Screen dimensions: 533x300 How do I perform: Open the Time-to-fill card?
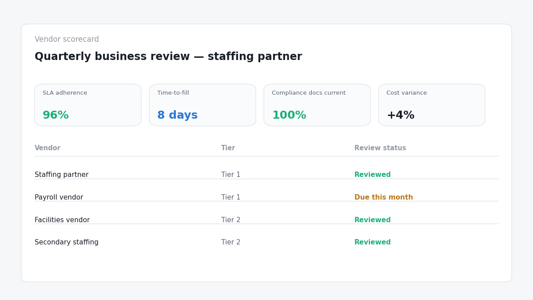click(203, 105)
